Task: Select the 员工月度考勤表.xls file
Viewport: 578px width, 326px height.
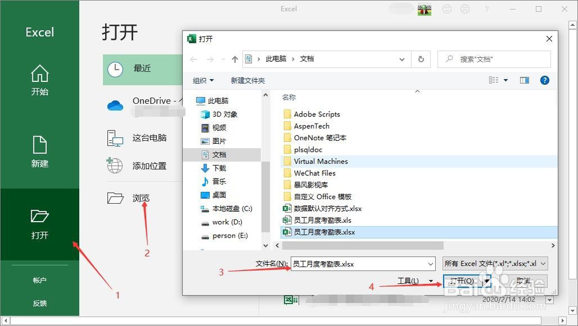Action: tap(317, 220)
